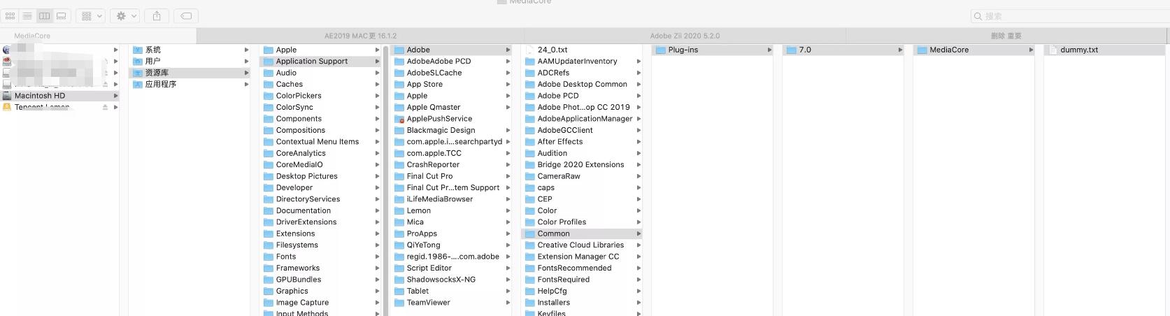Switch to the AE2019 MAC 16.1.2 tab

(x=360, y=36)
